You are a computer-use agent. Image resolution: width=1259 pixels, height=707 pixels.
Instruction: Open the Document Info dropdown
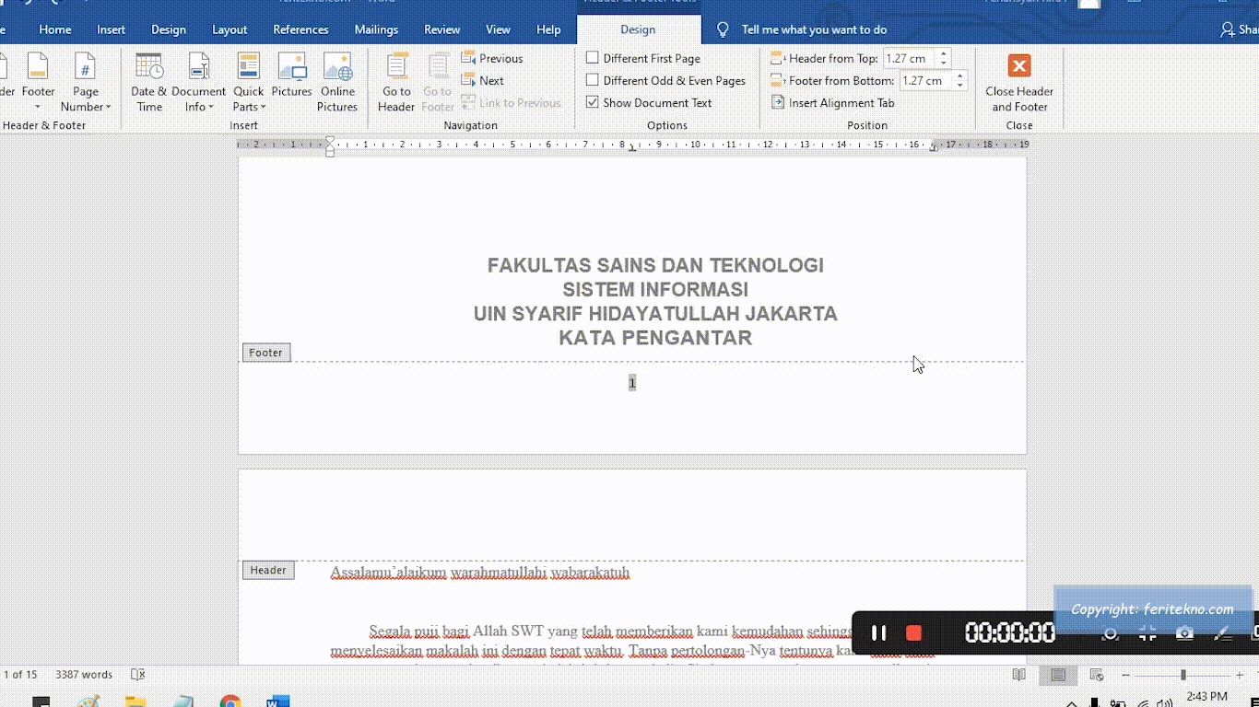point(198,83)
